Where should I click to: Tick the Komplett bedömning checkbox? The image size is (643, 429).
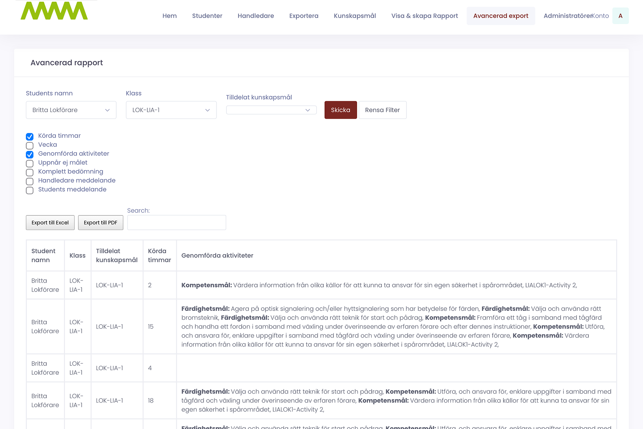(x=30, y=172)
